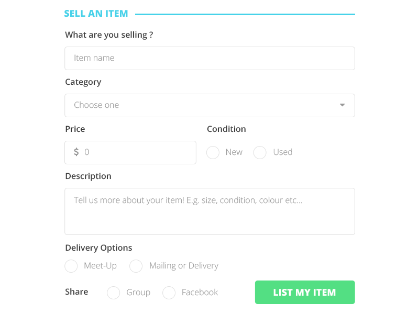Click the SELL AN ITEM heading
Image resolution: width=419 pixels, height=314 pixels.
(96, 14)
